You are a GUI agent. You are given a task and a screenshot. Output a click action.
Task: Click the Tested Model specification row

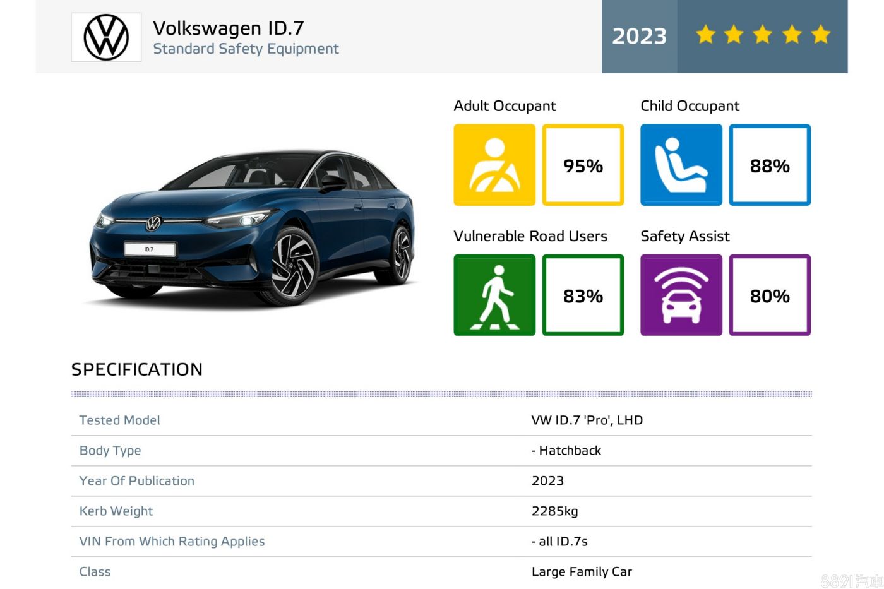point(119,420)
